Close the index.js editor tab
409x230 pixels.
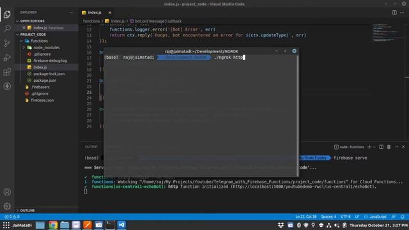pos(110,13)
